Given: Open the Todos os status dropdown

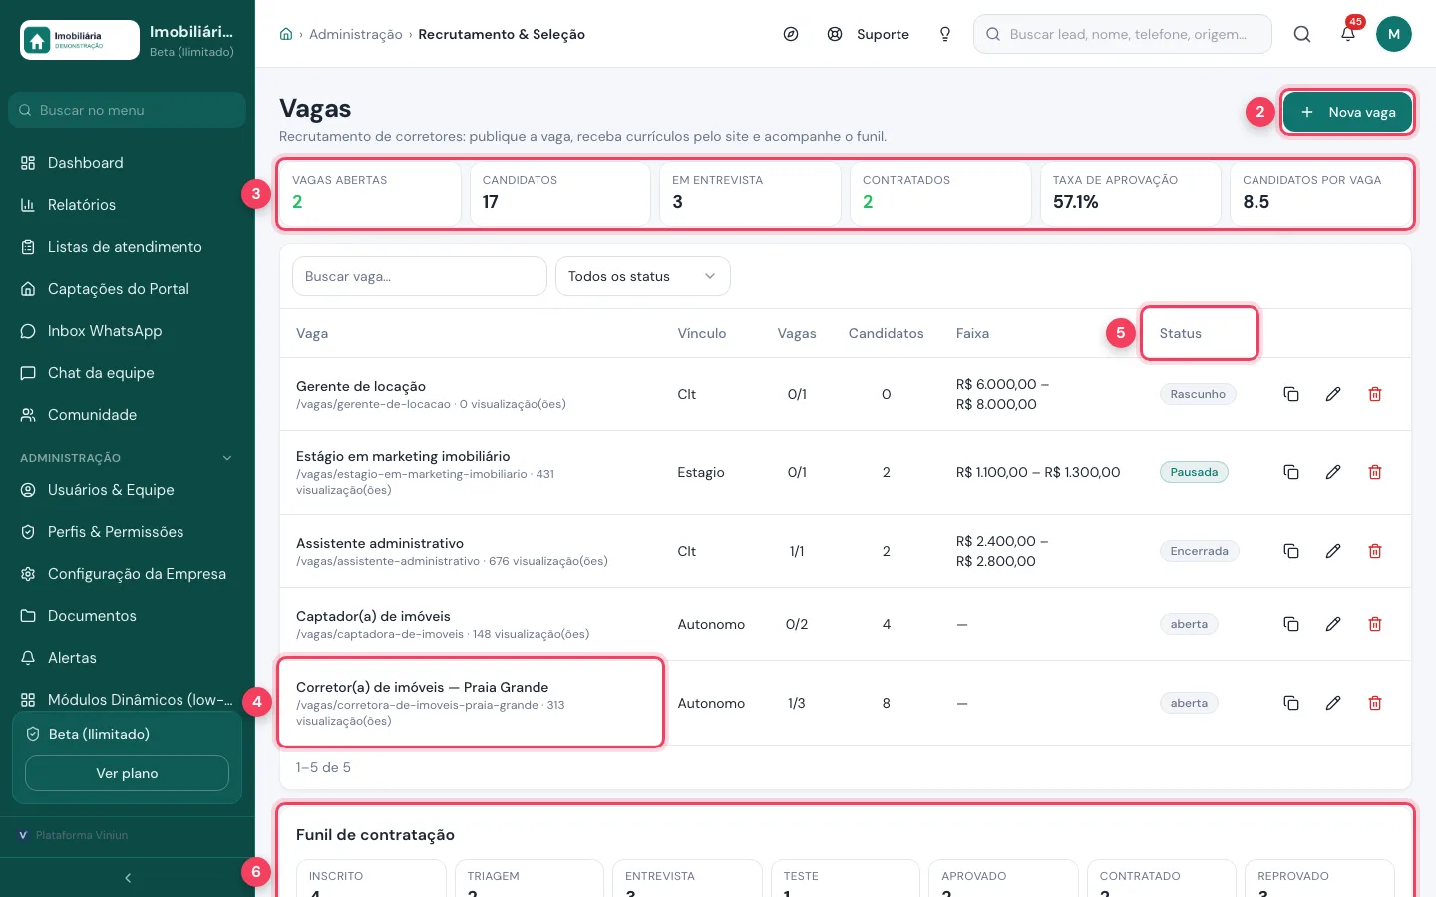Looking at the screenshot, I should point(643,276).
